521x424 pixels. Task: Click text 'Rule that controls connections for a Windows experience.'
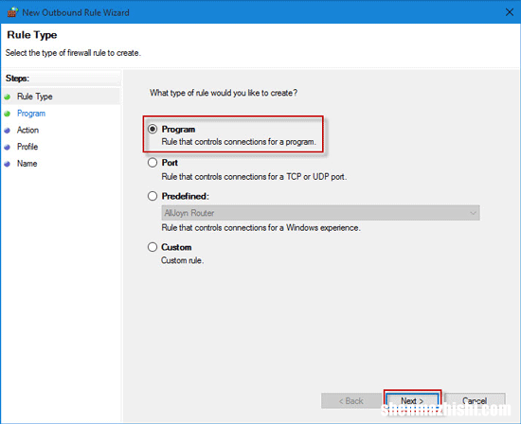click(260, 228)
